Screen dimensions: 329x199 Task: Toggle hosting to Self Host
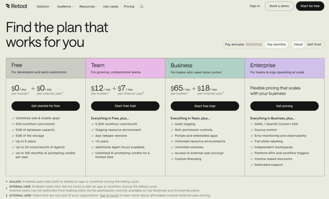click(x=314, y=45)
